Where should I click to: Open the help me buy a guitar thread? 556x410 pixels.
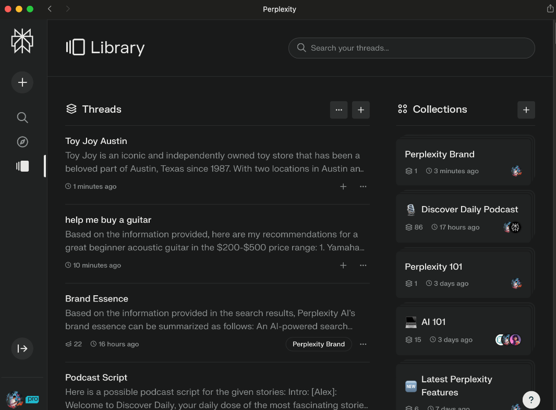[108, 220]
